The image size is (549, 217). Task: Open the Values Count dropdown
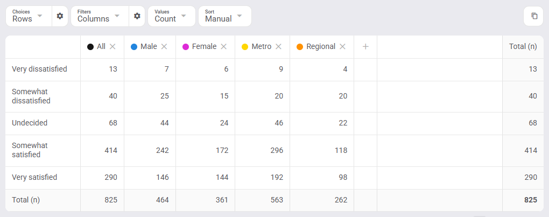pos(172,16)
